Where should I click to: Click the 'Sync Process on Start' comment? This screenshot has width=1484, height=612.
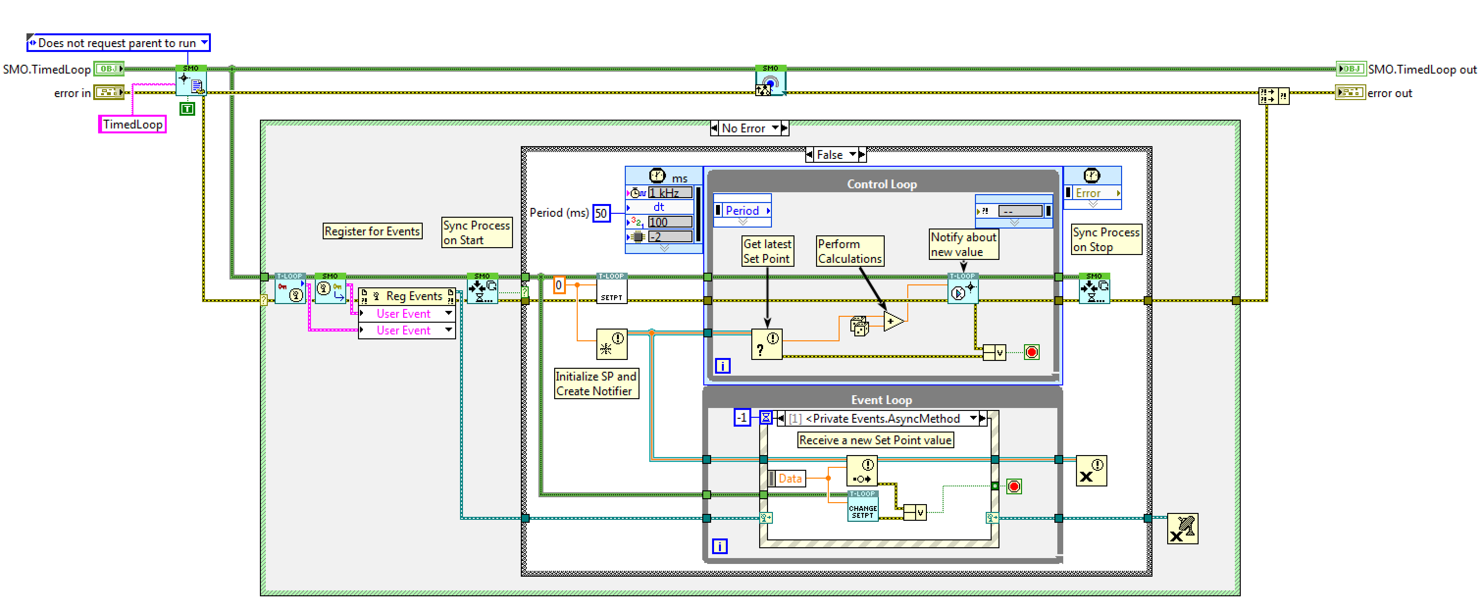(x=476, y=232)
